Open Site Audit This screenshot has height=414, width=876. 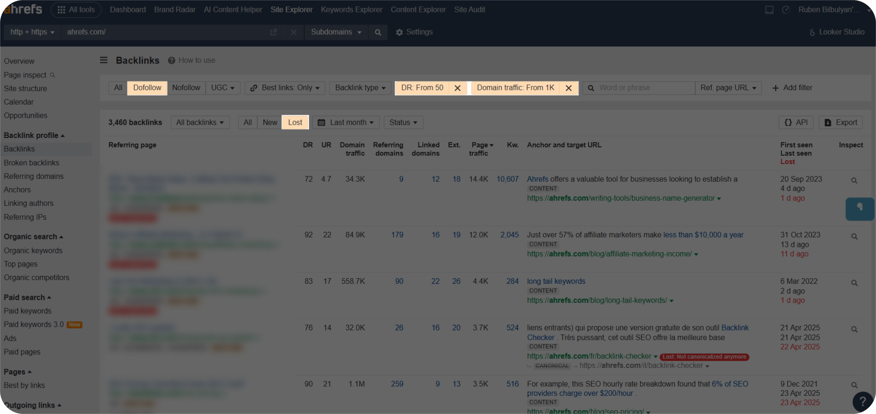469,10
